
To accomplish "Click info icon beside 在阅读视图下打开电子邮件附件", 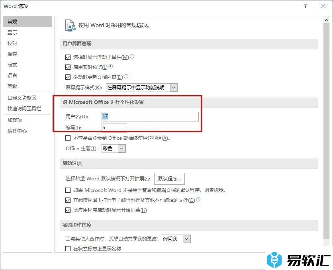I will [198, 200].
